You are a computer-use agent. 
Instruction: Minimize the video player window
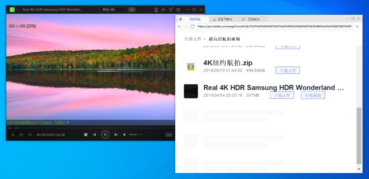188,10
